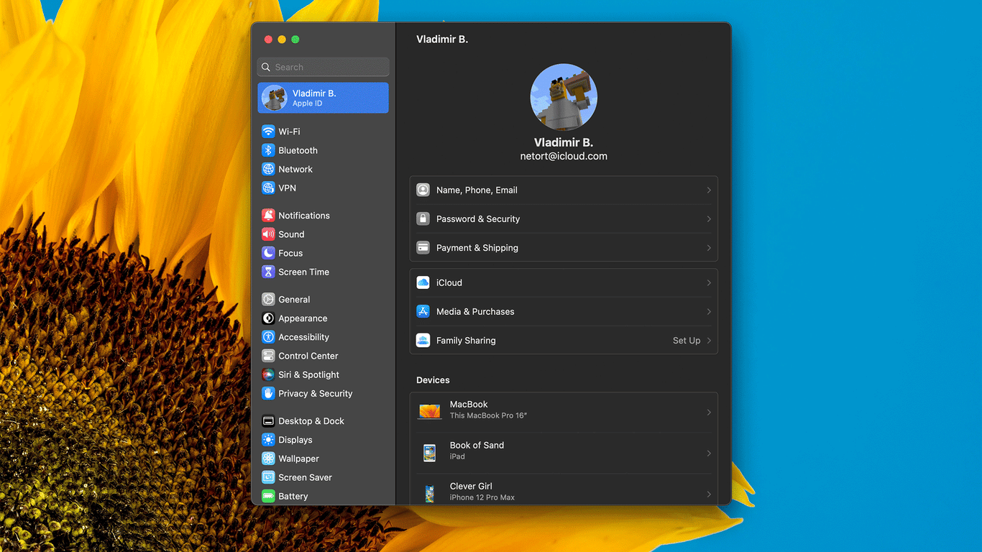Open the Accessibility icon in the sidebar

click(268, 337)
